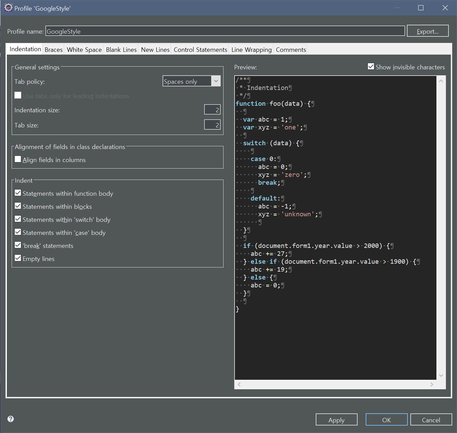Click the preview horizontal scroll left arrow
This screenshot has width=457, height=433.
pos(239,384)
